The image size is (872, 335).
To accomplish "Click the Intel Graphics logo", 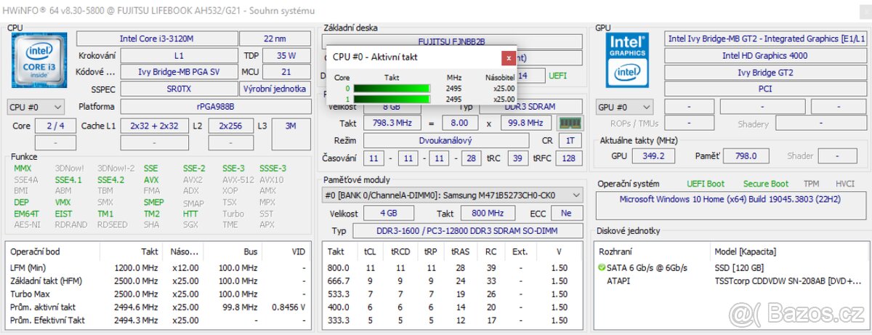I will point(626,59).
